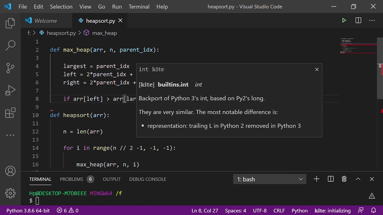Open the Source Control view
383x215 pixels.
pyautogui.click(x=10, y=68)
